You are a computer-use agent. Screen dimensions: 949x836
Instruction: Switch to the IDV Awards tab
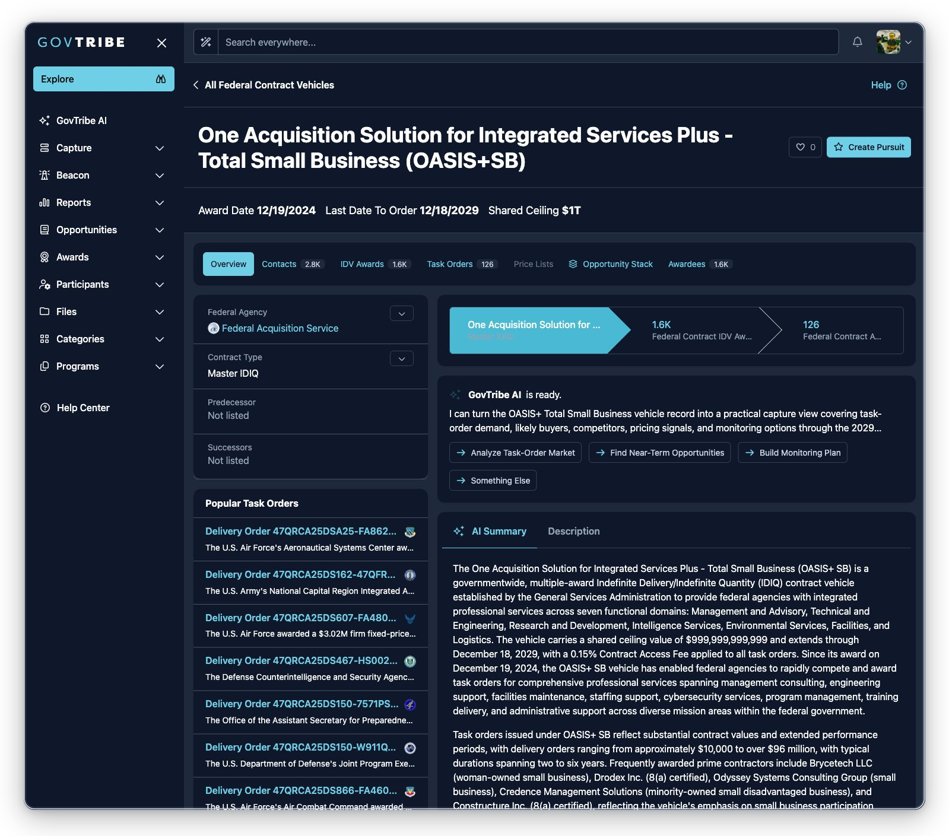point(376,264)
